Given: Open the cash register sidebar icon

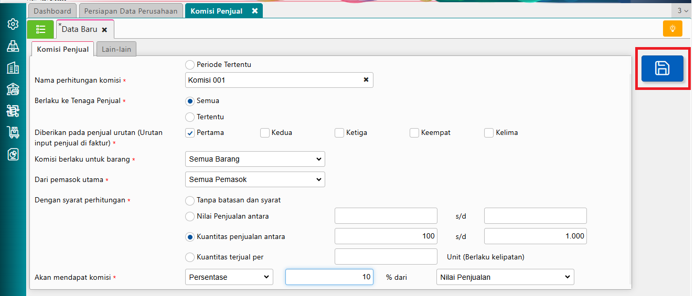Looking at the screenshot, I should tap(13, 46).
